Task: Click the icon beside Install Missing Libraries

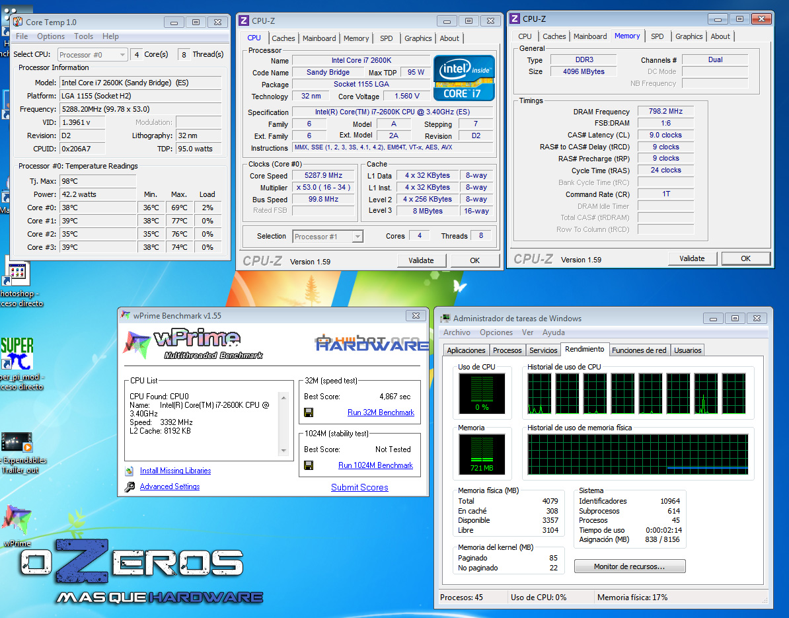Action: coord(130,471)
